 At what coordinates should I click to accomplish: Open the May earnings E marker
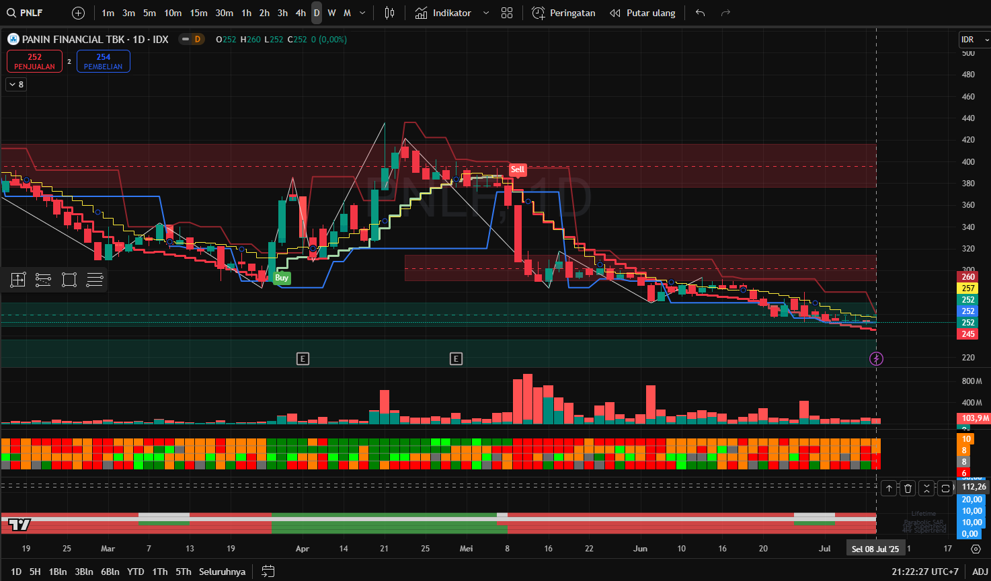pyautogui.click(x=456, y=358)
